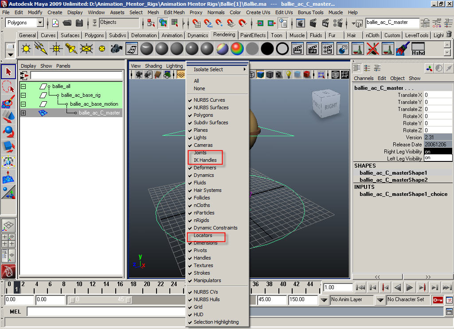The image size is (454, 329).
Task: Play the animation forwards
Action: click(410, 287)
